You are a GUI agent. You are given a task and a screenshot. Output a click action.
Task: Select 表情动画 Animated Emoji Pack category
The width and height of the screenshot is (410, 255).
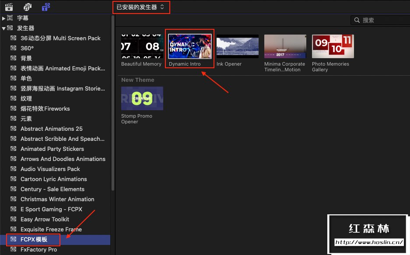point(55,68)
